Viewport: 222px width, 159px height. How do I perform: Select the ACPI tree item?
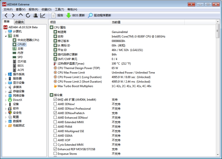(18, 70)
